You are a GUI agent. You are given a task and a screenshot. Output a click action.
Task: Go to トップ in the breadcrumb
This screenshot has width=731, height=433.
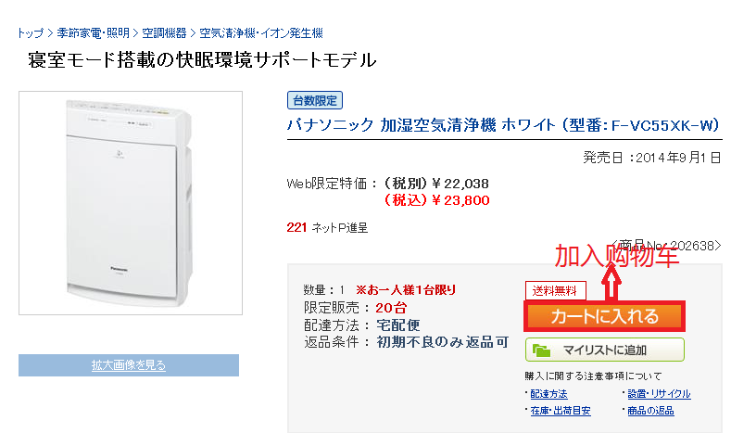point(30,32)
